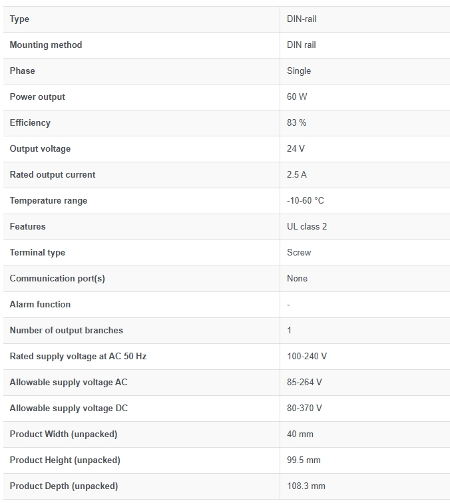Select the Mounting method label
The width and height of the screenshot is (450, 503).
(x=46, y=45)
